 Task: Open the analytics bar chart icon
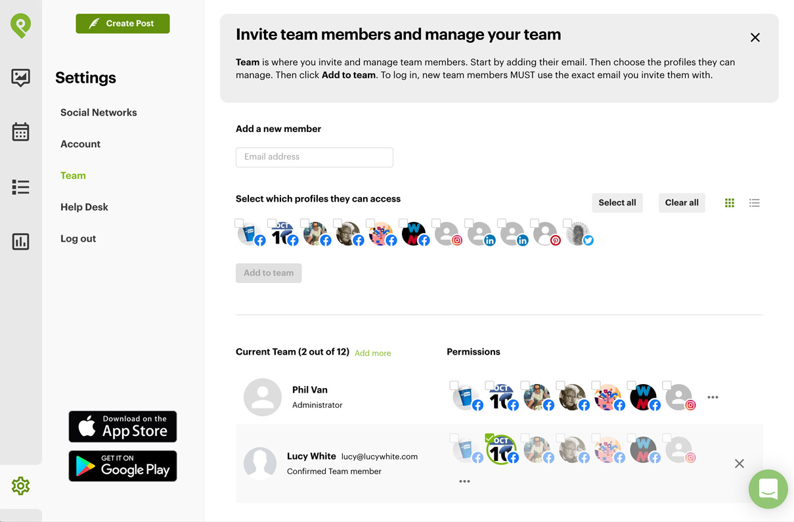click(x=20, y=242)
